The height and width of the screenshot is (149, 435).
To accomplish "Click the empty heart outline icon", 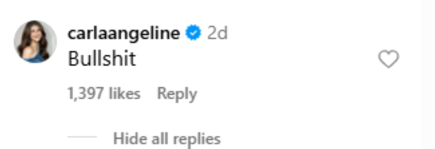I will click(x=388, y=59).
